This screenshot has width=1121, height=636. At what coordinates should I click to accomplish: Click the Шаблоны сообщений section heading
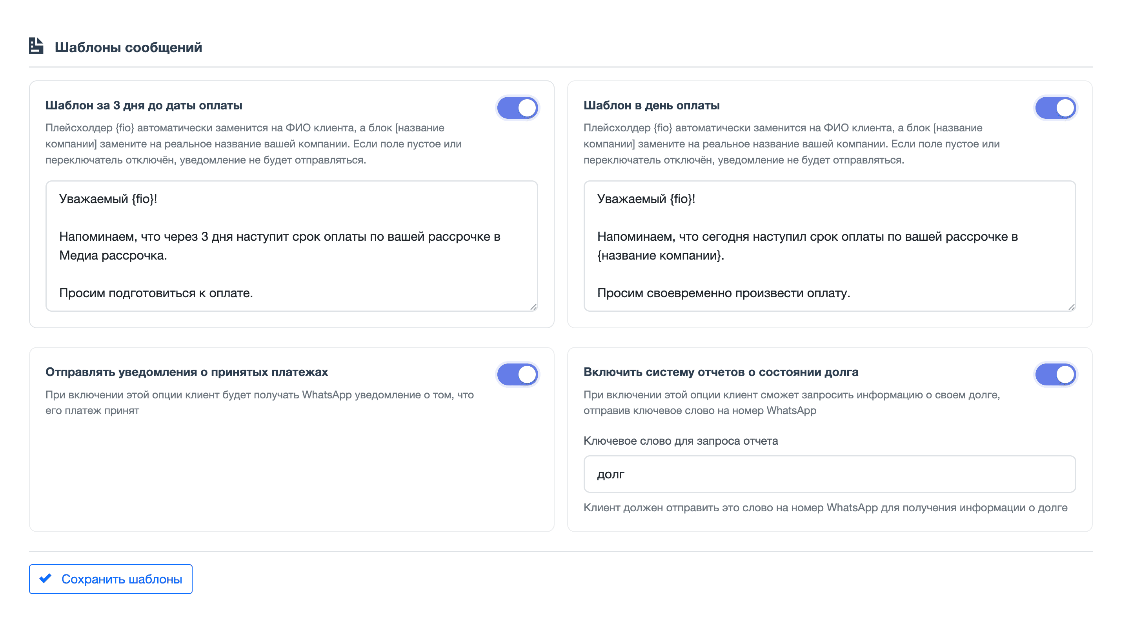point(128,47)
